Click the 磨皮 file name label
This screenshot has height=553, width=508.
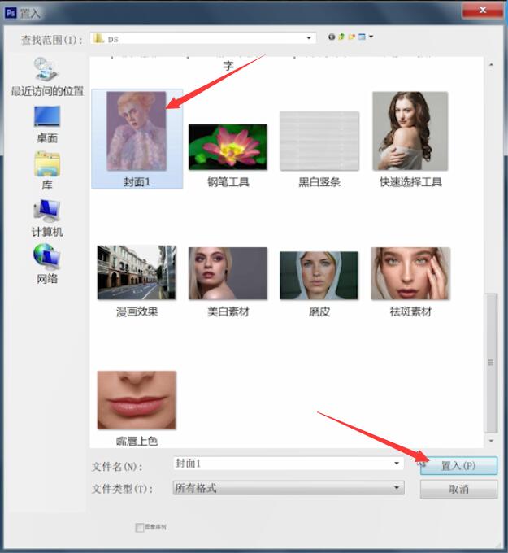[319, 311]
